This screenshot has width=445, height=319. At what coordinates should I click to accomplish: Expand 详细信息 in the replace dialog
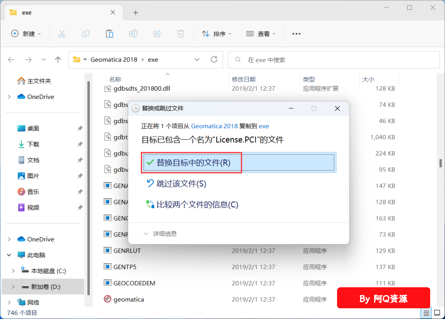pos(161,234)
